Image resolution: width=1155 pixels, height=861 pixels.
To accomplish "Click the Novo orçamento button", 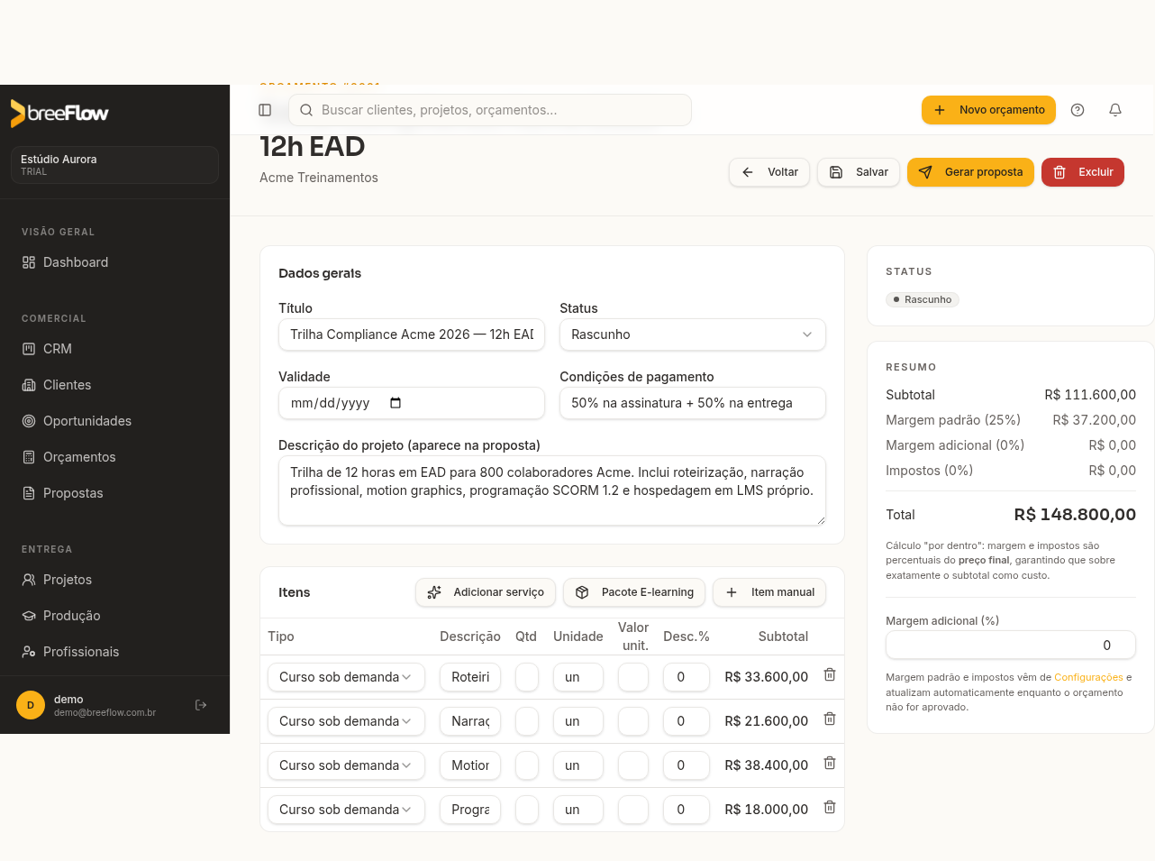I will [988, 110].
